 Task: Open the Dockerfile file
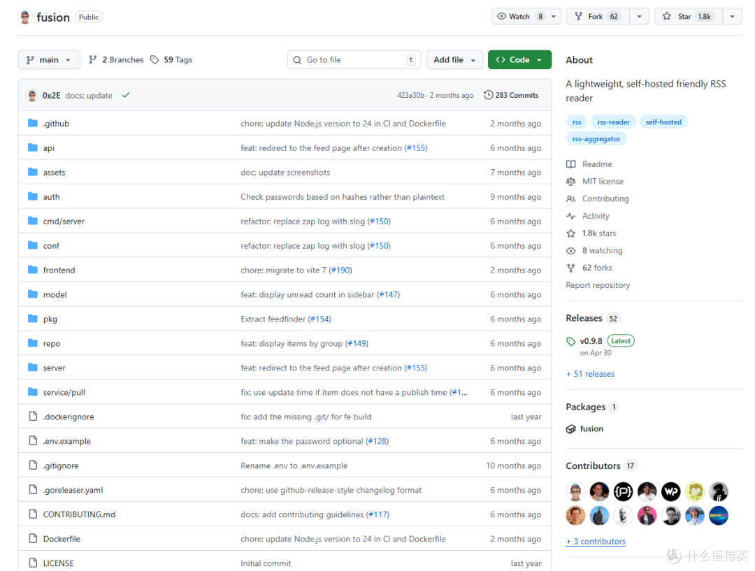pos(62,540)
